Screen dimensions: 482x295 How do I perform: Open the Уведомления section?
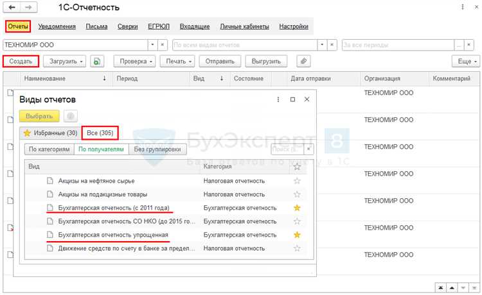57,27
